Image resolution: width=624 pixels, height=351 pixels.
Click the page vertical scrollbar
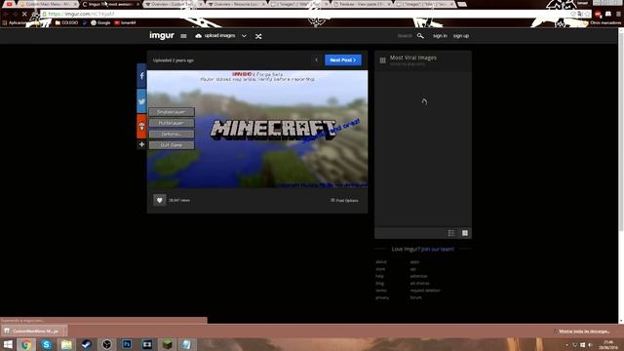tap(621, 132)
